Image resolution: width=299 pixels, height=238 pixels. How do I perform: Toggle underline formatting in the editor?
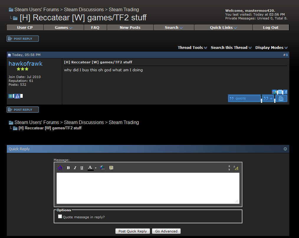(82, 168)
